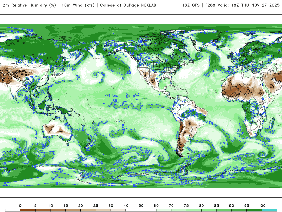282x212 pixels.
Task: Click the '10m Wind (kts)' header text
Action: click(x=78, y=5)
